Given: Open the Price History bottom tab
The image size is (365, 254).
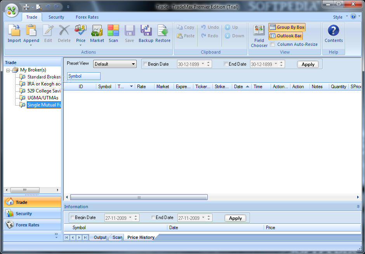Looking at the screenshot, I should pyautogui.click(x=141, y=237).
